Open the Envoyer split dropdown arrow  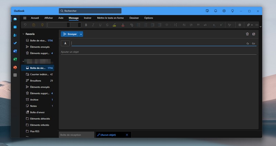[81, 34]
